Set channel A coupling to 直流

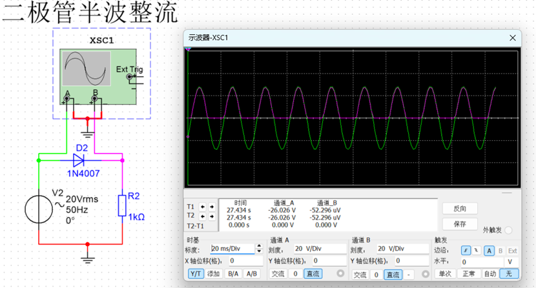(x=313, y=274)
